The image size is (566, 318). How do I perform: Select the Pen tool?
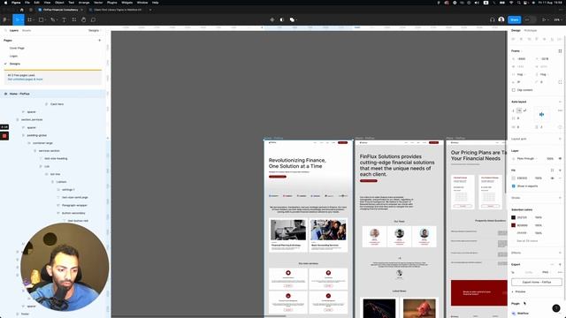[x=53, y=19]
